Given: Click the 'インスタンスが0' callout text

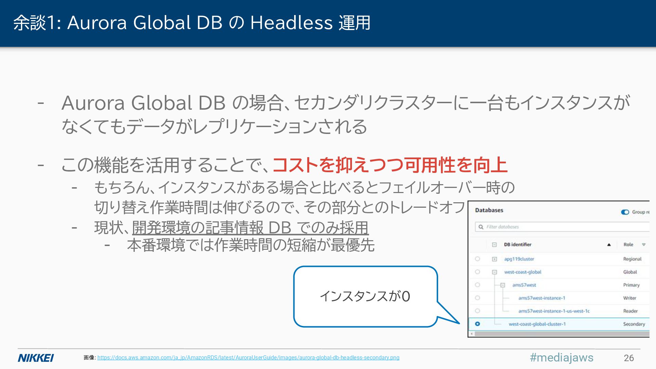Looking at the screenshot, I should (x=365, y=296).
